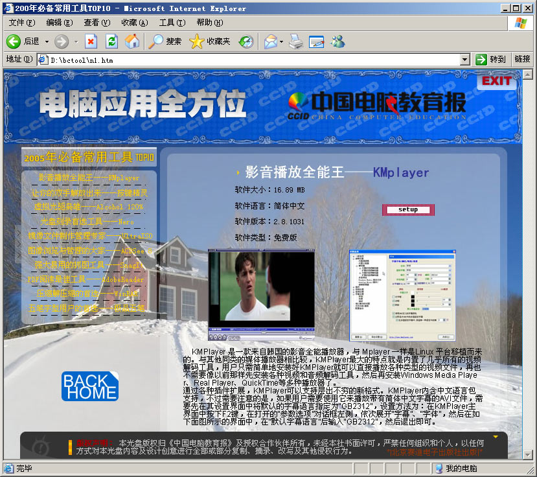
Task: Click the History clock icon
Action: (x=246, y=41)
